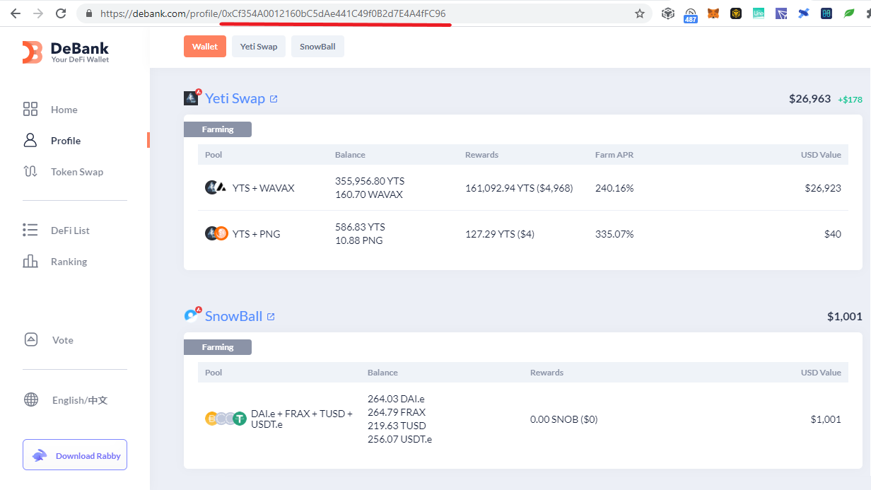Image resolution: width=871 pixels, height=490 pixels.
Task: Click the Download Rabby button
Action: [75, 455]
